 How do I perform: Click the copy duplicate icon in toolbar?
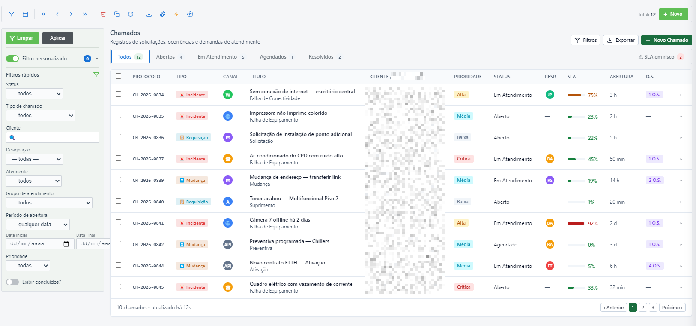117,14
